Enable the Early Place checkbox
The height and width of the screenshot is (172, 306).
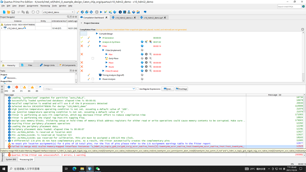click(93, 58)
